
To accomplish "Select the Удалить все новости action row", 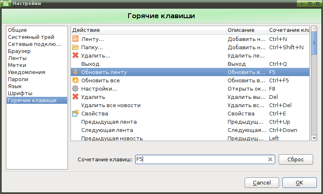I will 190,105.
